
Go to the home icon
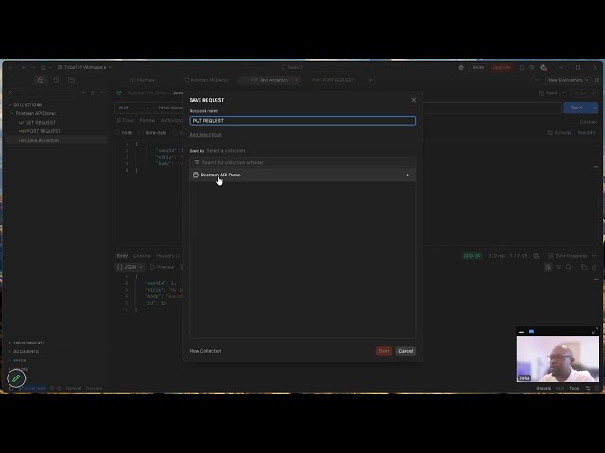(x=43, y=67)
